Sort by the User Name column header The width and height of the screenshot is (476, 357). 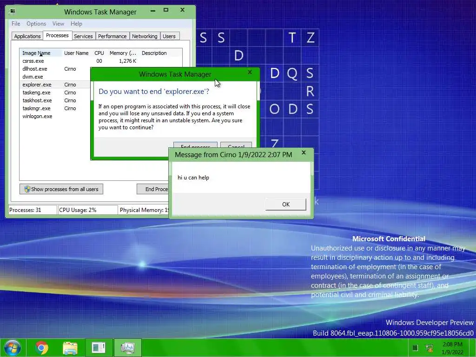[x=77, y=53]
